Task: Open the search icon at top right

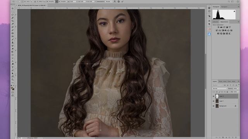Action: (229, 2)
